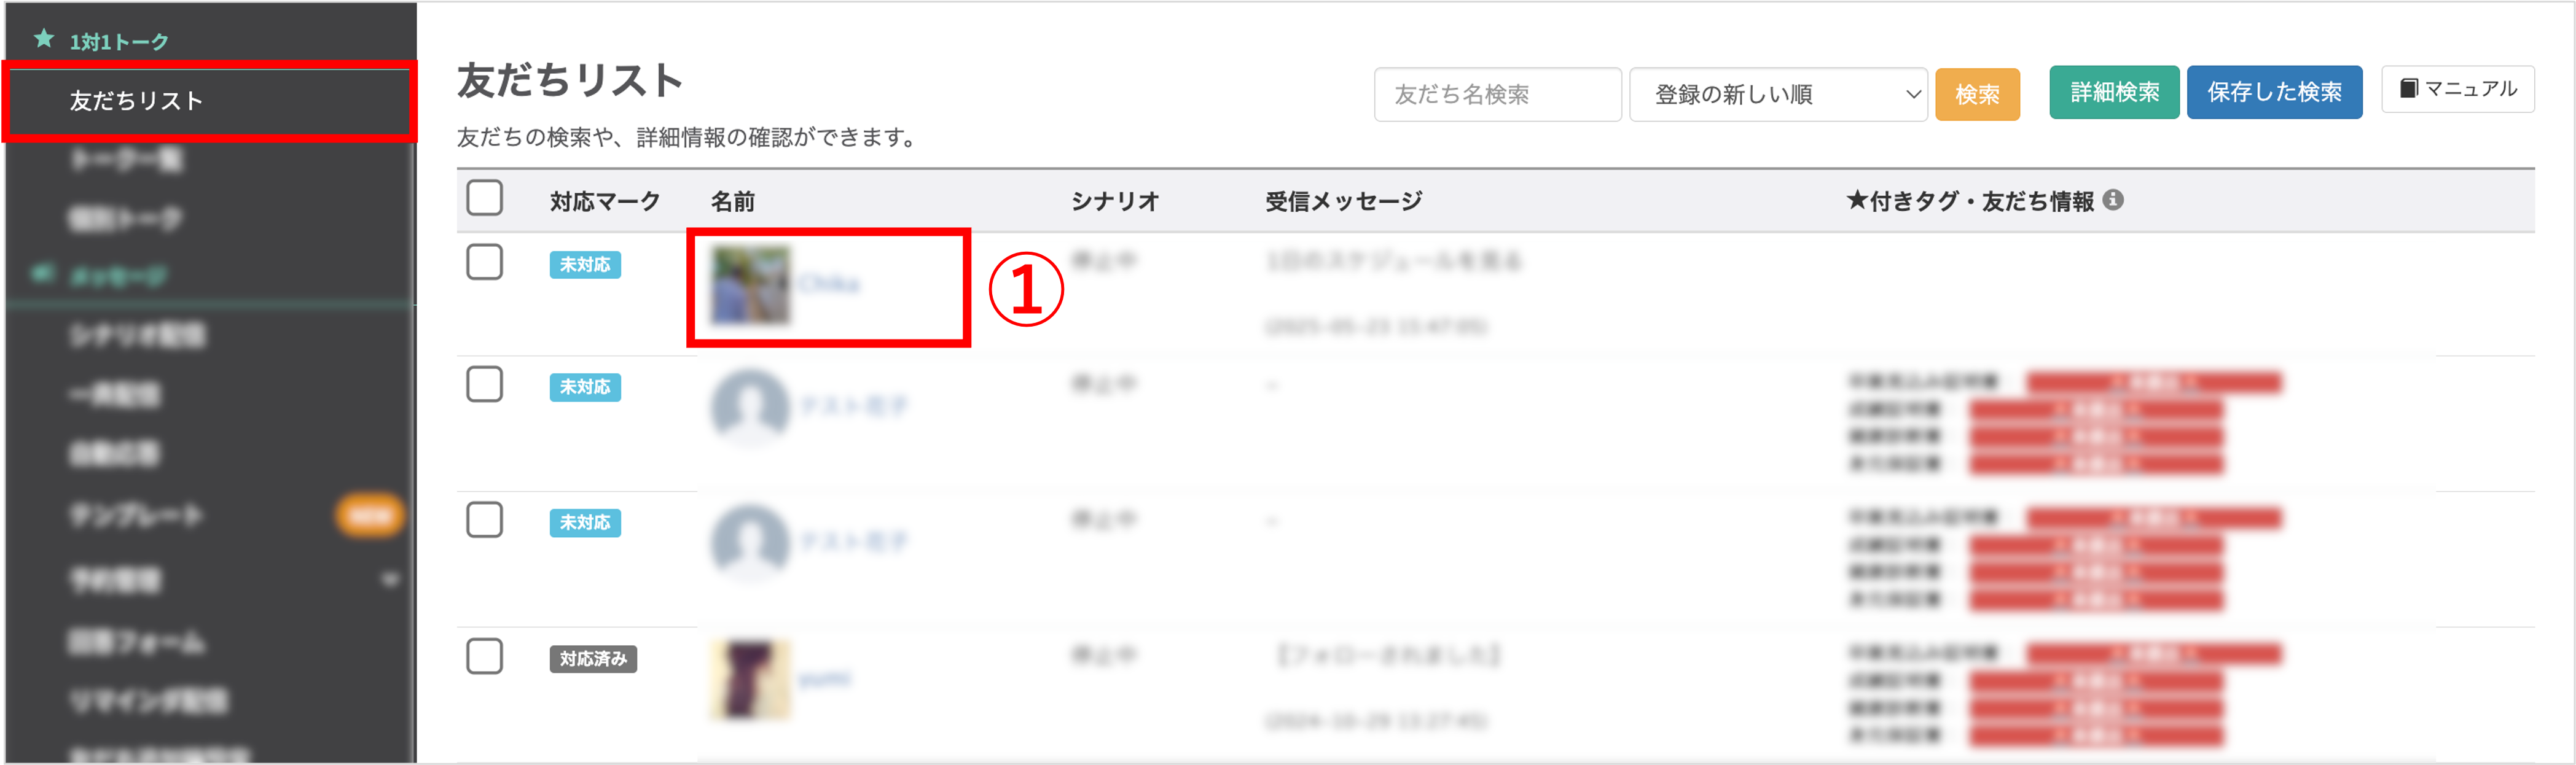This screenshot has height=765, width=2576.
Task: Toggle the select-all checkbox in header
Action: [485, 198]
